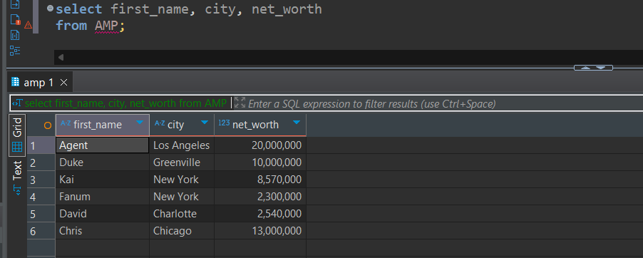The image size is (643, 258).
Task: Select row number 3 header
Action: [41, 180]
